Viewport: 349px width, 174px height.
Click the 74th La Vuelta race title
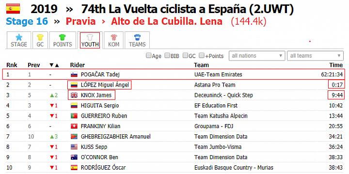(188, 9)
